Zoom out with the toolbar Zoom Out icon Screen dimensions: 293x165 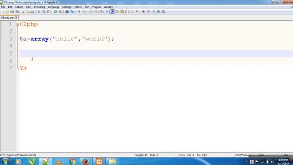84,11
